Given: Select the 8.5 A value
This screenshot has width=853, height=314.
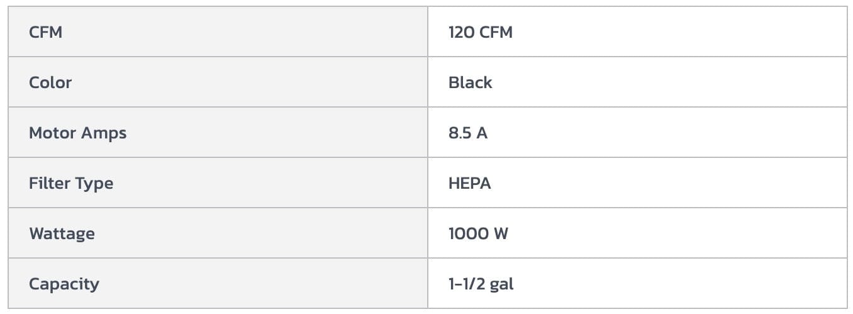Looking at the screenshot, I should [468, 133].
